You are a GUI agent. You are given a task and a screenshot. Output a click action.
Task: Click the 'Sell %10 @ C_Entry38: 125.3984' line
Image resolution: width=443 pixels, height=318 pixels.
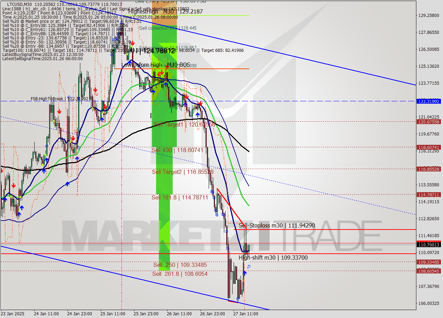click(65, 26)
